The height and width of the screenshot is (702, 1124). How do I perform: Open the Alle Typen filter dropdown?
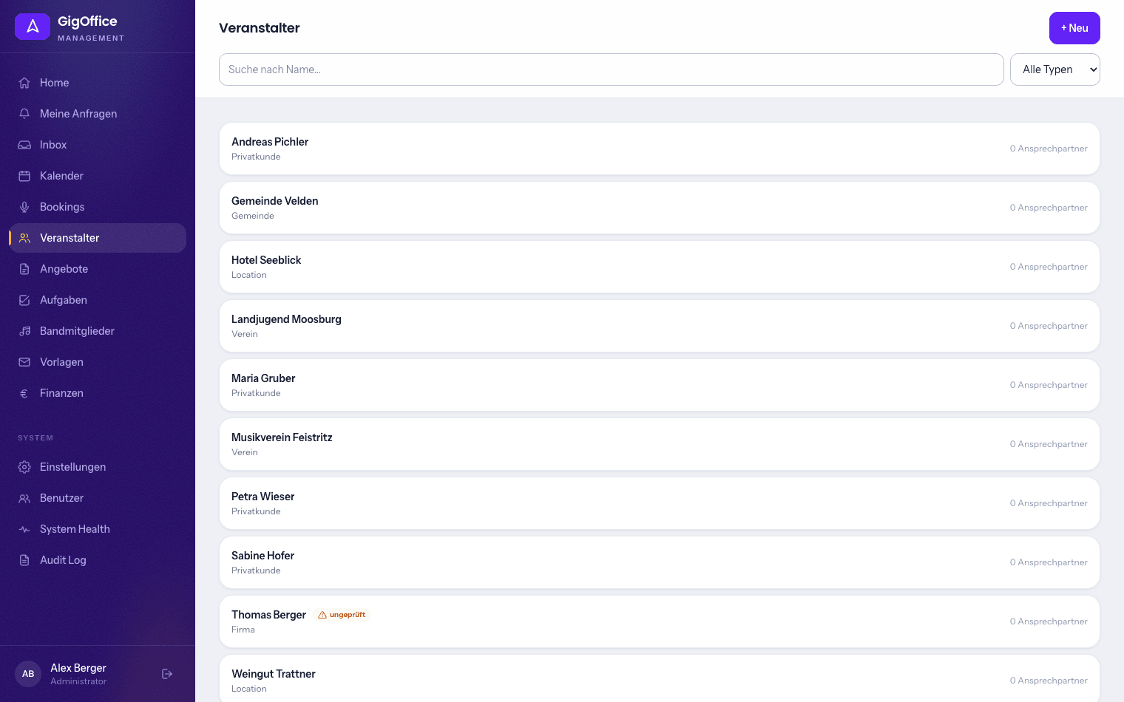(1054, 69)
